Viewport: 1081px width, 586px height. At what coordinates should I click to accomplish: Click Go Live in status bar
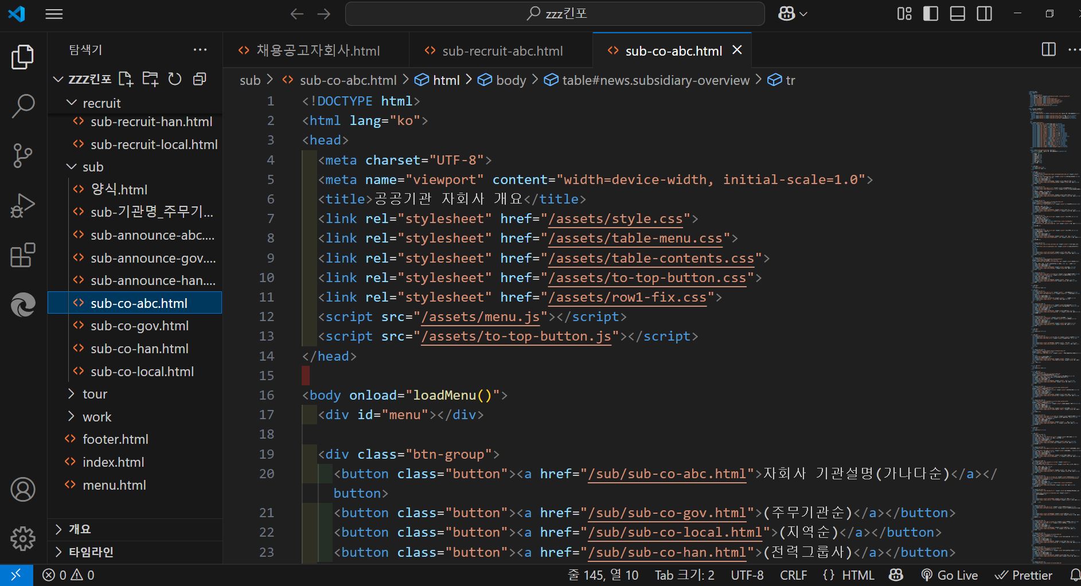coord(950,575)
